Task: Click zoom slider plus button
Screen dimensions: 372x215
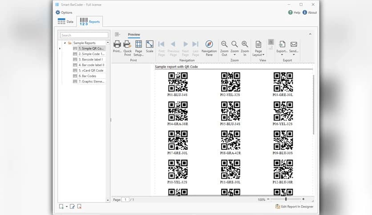Action: pyautogui.click(x=303, y=199)
